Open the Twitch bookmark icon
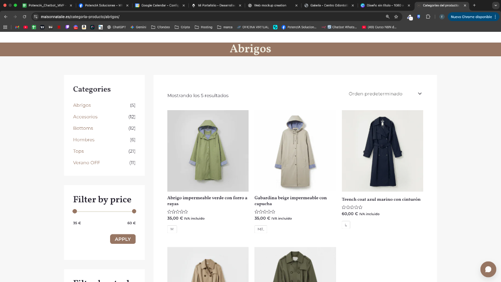The height and width of the screenshot is (282, 501). (x=67, y=27)
